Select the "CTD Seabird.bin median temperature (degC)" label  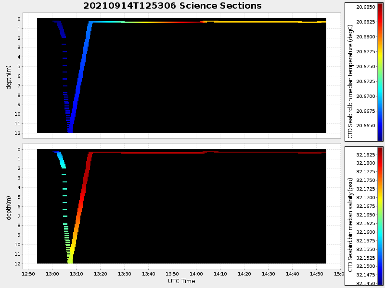click(350, 82)
